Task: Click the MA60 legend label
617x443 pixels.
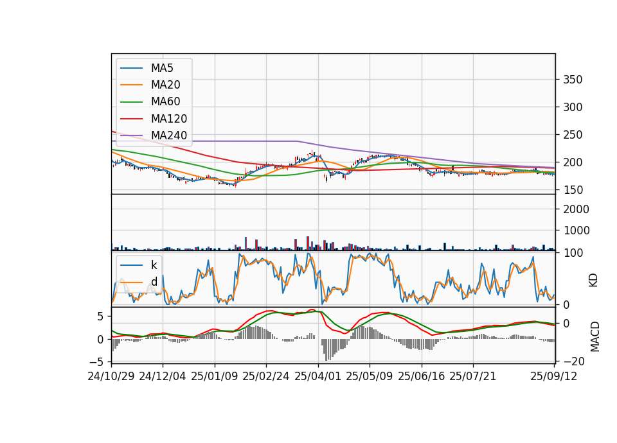Action: point(165,102)
